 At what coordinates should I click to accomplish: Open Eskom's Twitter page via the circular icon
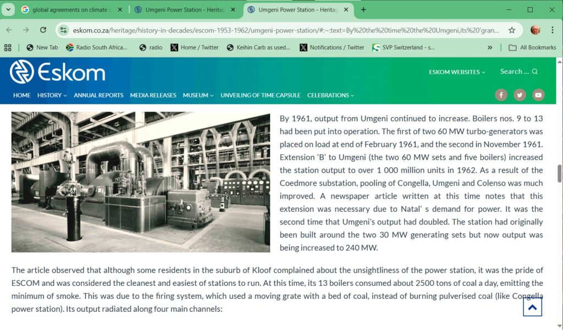pyautogui.click(x=520, y=95)
